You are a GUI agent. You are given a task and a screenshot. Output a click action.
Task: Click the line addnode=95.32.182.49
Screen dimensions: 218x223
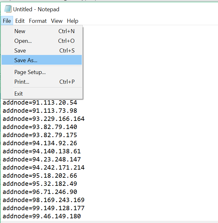pos(40,184)
